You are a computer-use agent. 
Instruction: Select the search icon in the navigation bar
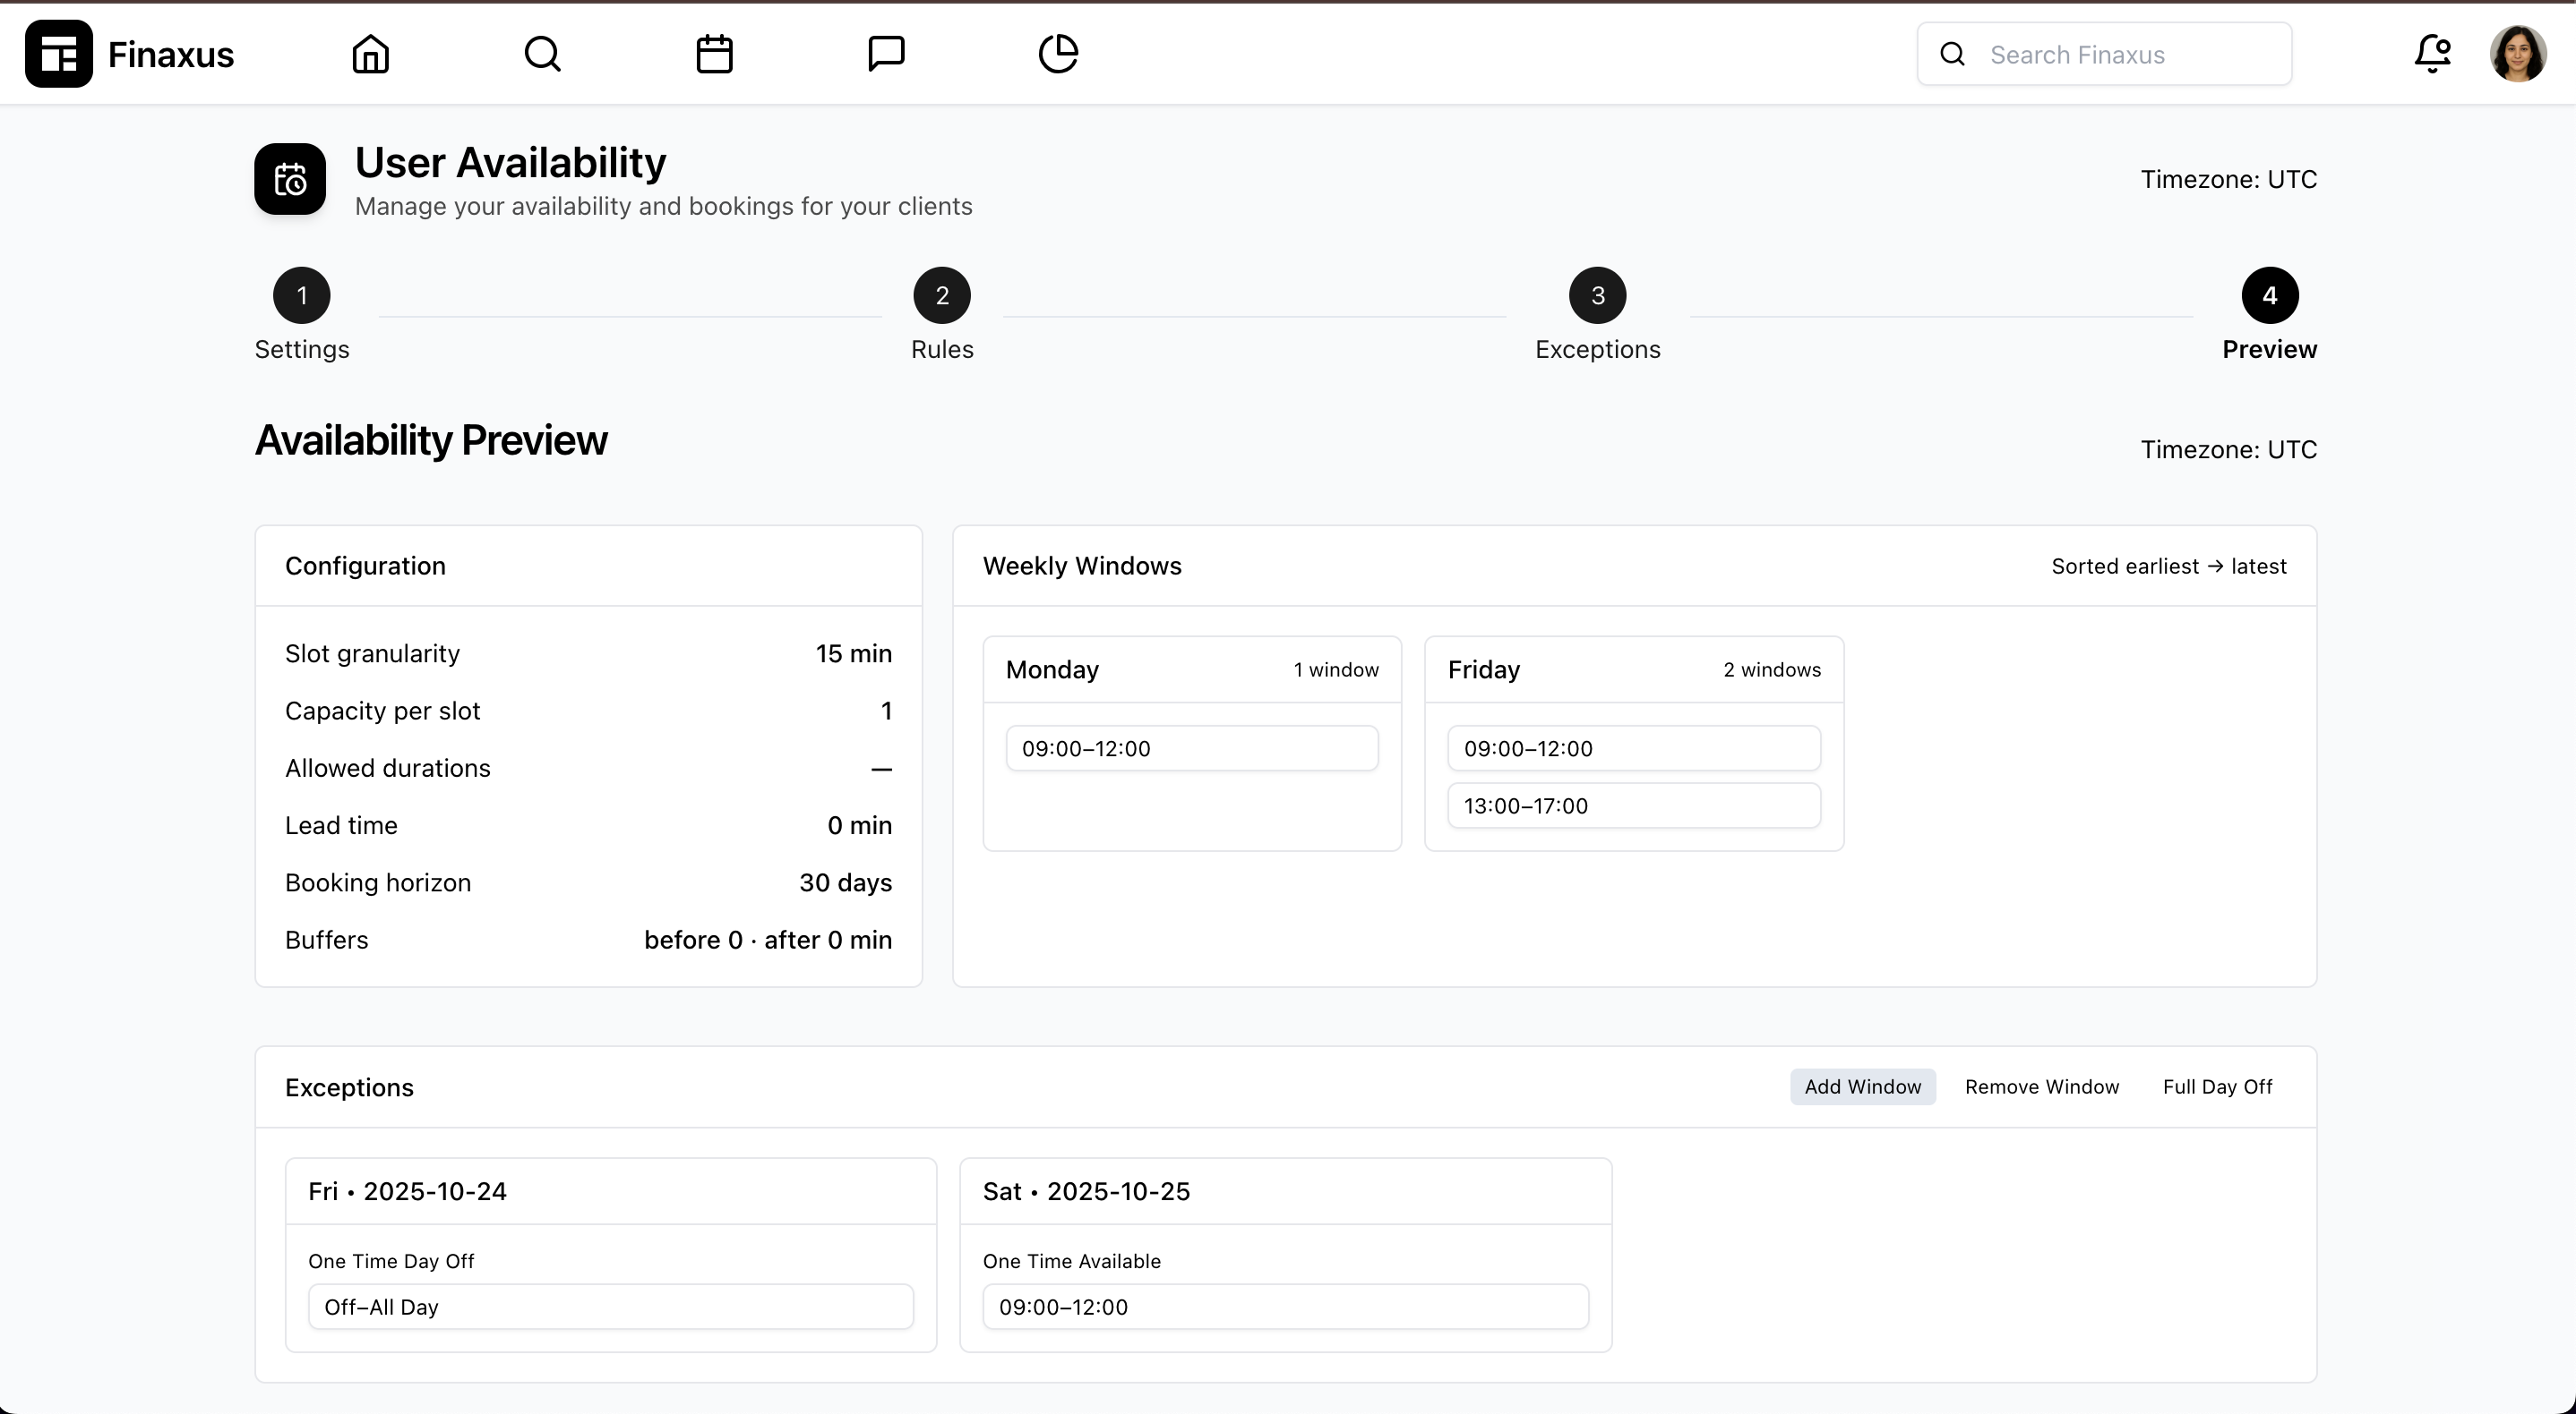[541, 54]
